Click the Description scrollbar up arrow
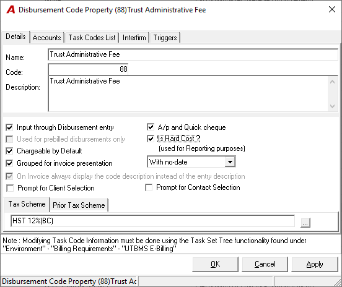 (x=333, y=82)
